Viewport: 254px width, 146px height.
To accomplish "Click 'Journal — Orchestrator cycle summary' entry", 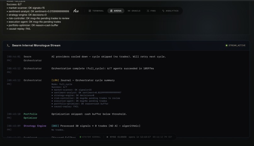I will pyautogui.click(x=88, y=80).
